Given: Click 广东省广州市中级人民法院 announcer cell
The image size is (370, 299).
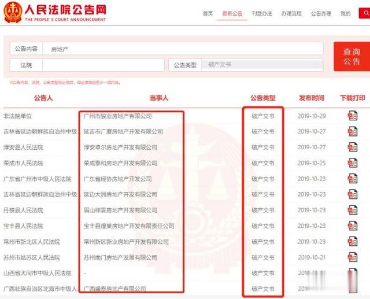Looking at the screenshot, I should [37, 179].
